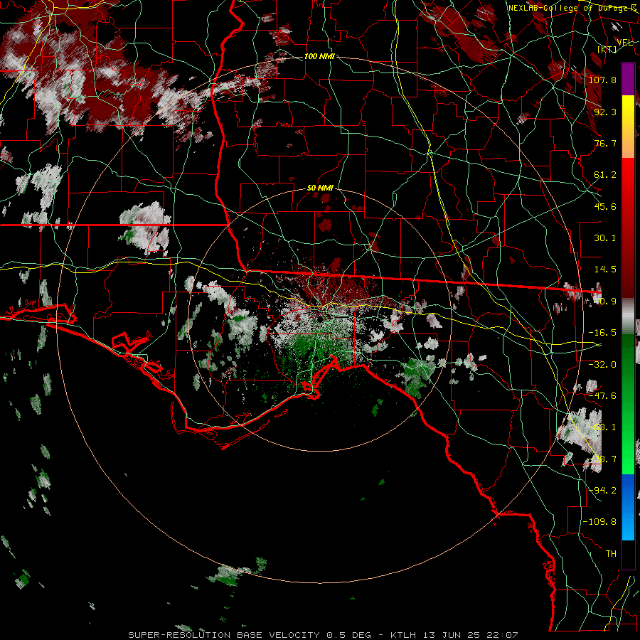This screenshot has width=640, height=640.
Task: Click the TH label under the scale
Action: [611, 553]
